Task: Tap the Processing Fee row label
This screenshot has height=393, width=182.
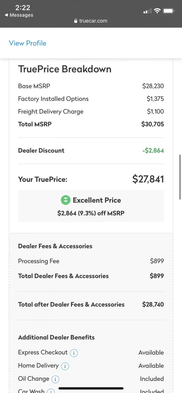Action: [39, 261]
